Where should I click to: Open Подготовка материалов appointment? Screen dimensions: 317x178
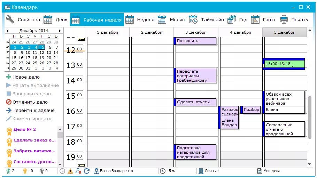pyautogui.click(x=195, y=152)
